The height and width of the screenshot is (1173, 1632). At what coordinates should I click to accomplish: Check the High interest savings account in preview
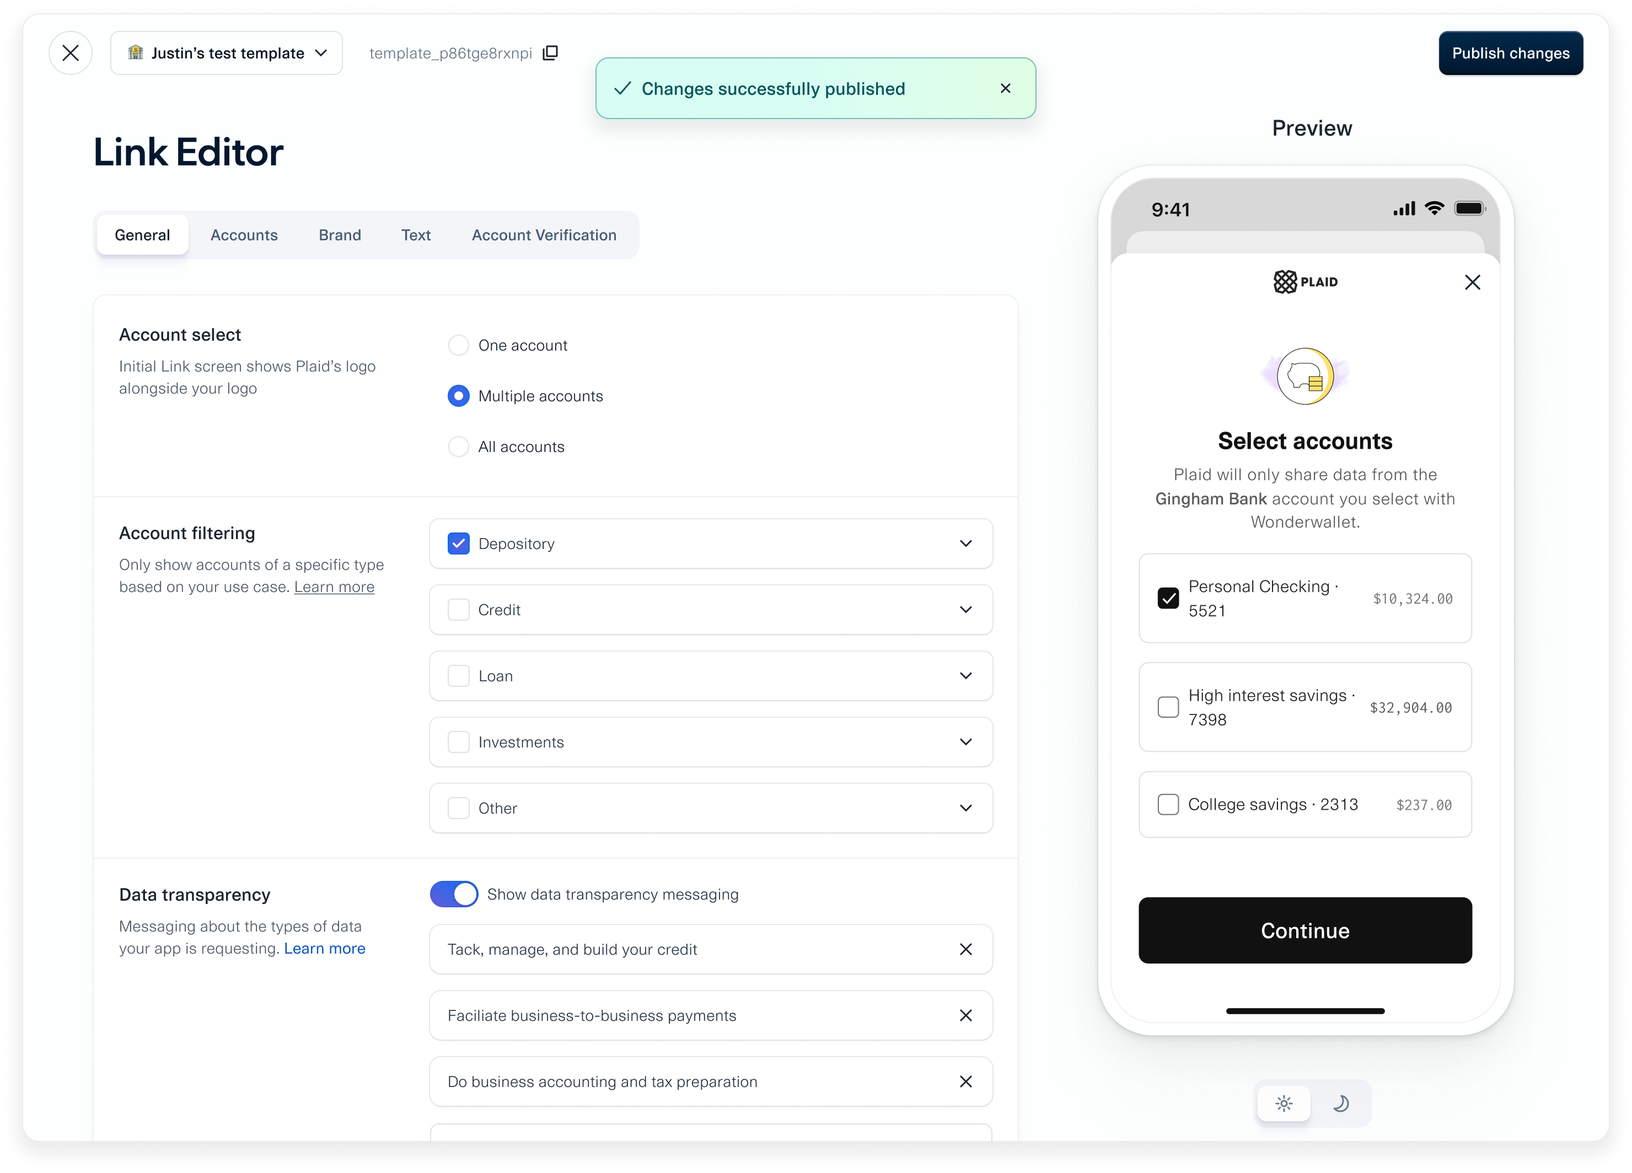pos(1167,707)
